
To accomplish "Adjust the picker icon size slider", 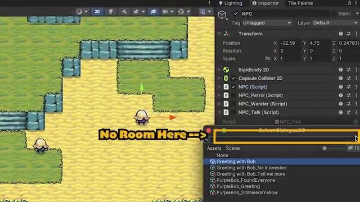I will click(332, 148).
